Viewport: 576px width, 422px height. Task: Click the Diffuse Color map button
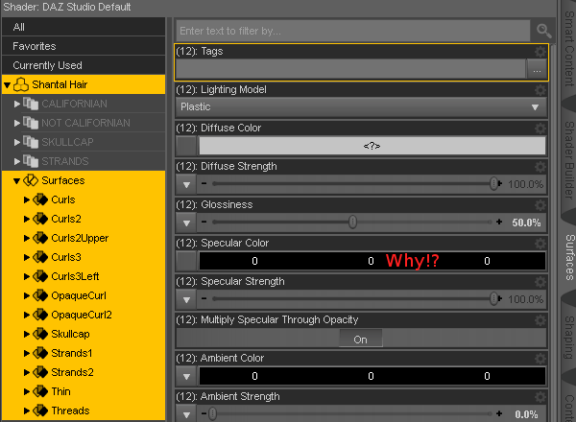pyautogui.click(x=186, y=146)
